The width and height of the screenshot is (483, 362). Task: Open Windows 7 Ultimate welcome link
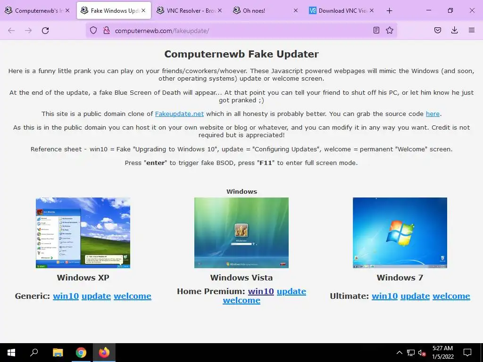pos(451,296)
